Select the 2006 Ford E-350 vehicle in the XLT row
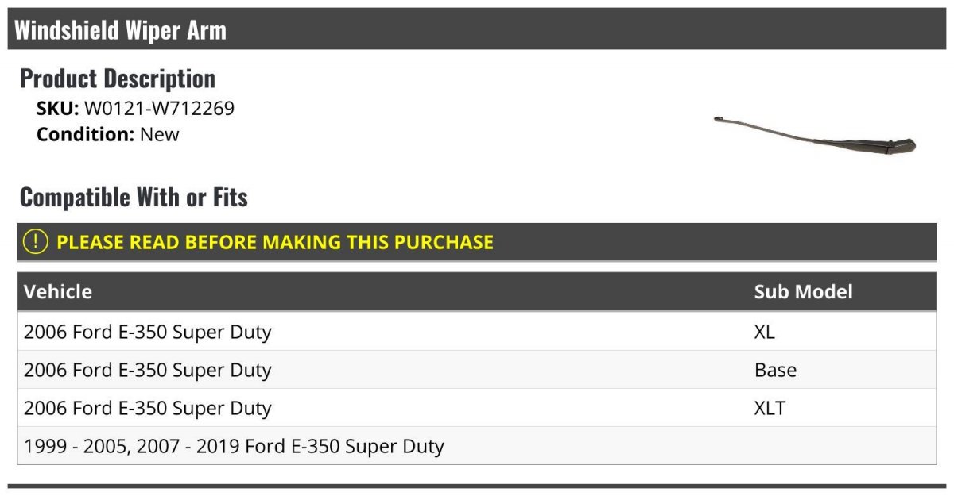The height and width of the screenshot is (496, 954). pos(148,408)
